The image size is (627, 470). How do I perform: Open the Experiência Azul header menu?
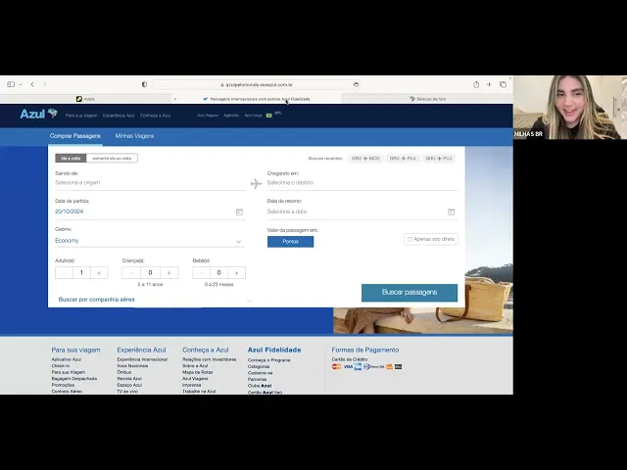coord(119,116)
